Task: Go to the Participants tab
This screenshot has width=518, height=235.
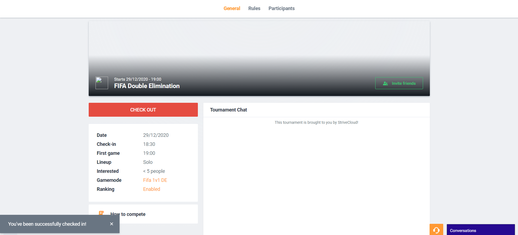Action: (x=281, y=8)
